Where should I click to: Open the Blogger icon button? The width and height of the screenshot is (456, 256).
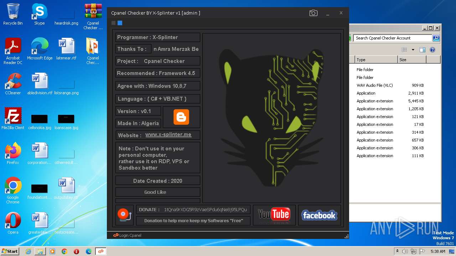click(x=181, y=117)
